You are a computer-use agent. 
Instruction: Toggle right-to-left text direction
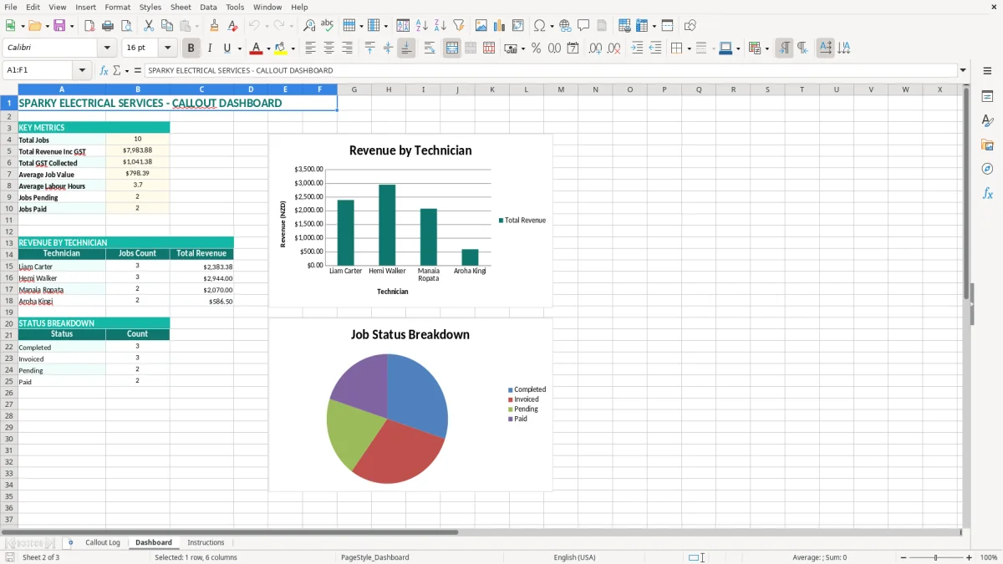click(802, 48)
